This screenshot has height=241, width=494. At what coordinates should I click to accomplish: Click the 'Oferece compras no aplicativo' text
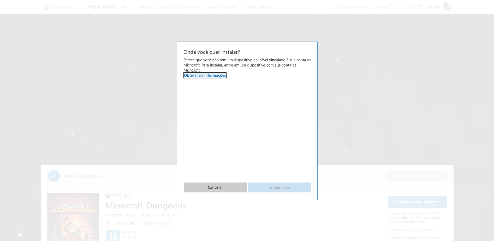[x=413, y=230]
